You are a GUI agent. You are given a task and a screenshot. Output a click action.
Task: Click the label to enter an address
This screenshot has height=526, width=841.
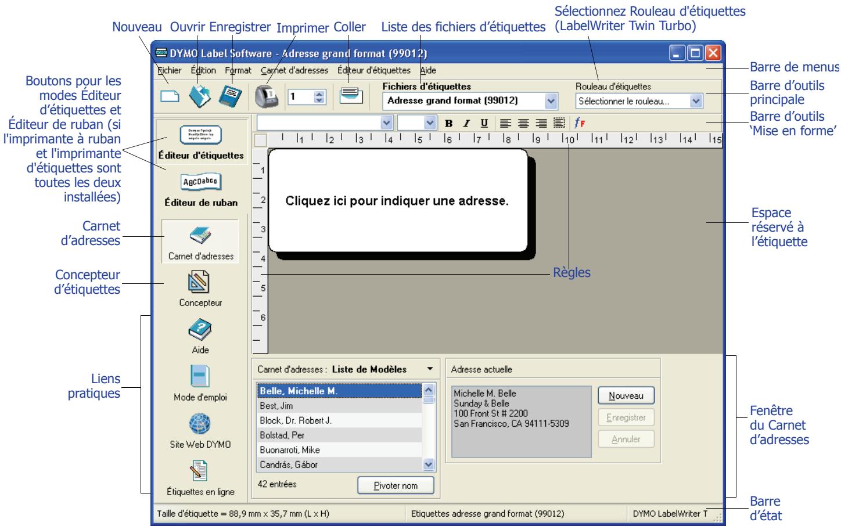[397, 201]
